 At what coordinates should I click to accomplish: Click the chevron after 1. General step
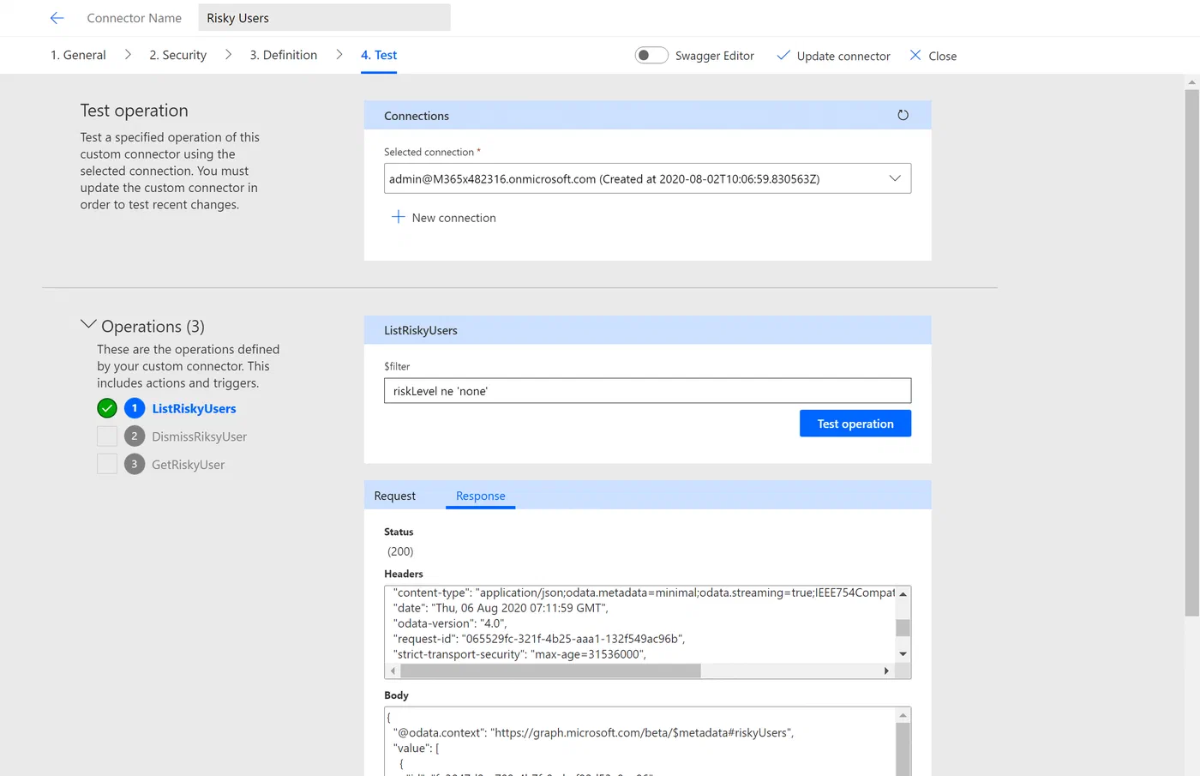(128, 54)
